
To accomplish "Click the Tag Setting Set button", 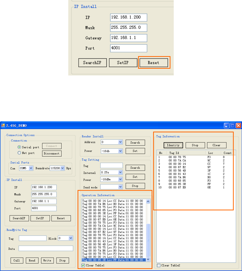I will tap(135, 177).
